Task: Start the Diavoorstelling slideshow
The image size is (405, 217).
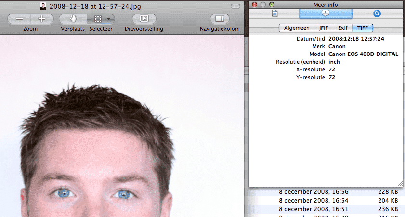Action: point(144,19)
